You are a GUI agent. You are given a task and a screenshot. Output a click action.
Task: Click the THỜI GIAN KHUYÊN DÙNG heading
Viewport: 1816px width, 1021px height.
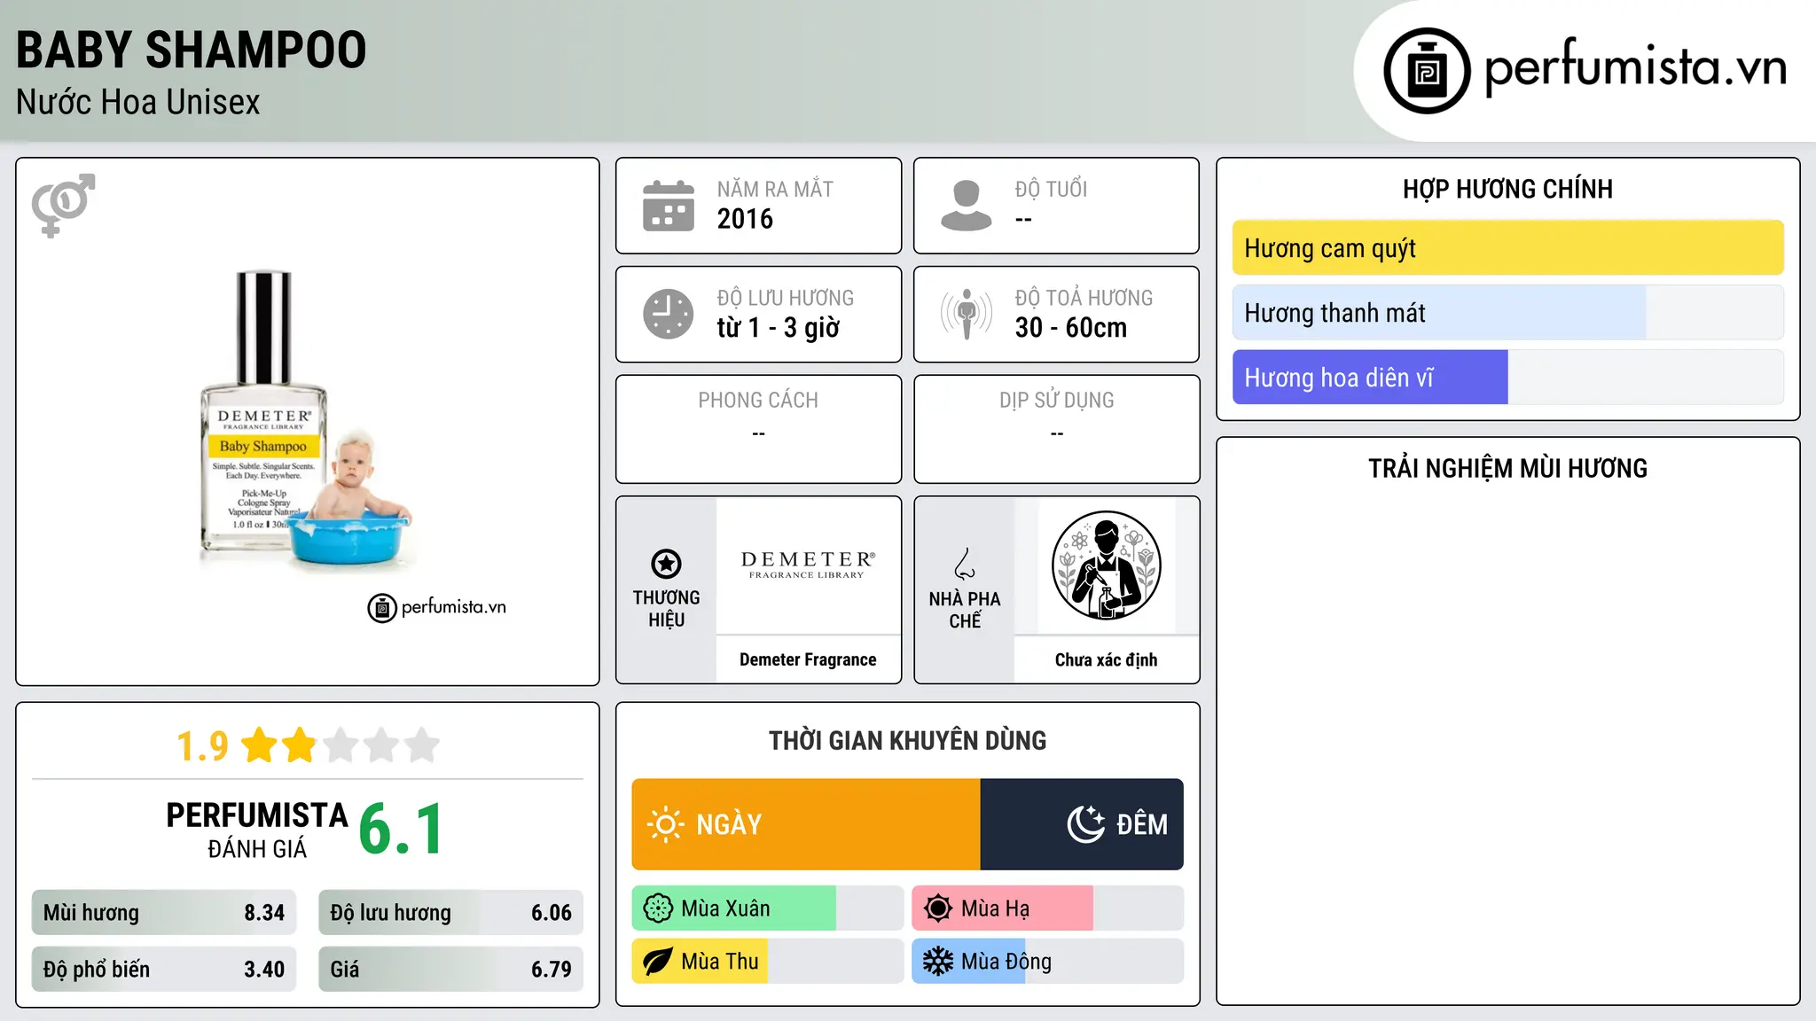908,740
